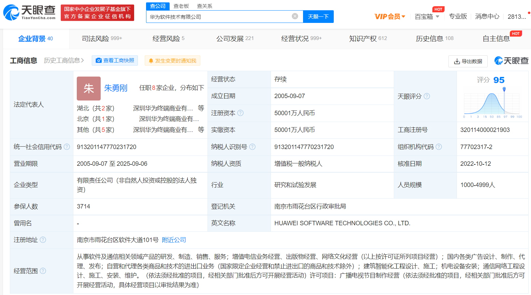Open 历史工商信息 chevron link
The width and height of the screenshot is (531, 295).
[x=64, y=61]
